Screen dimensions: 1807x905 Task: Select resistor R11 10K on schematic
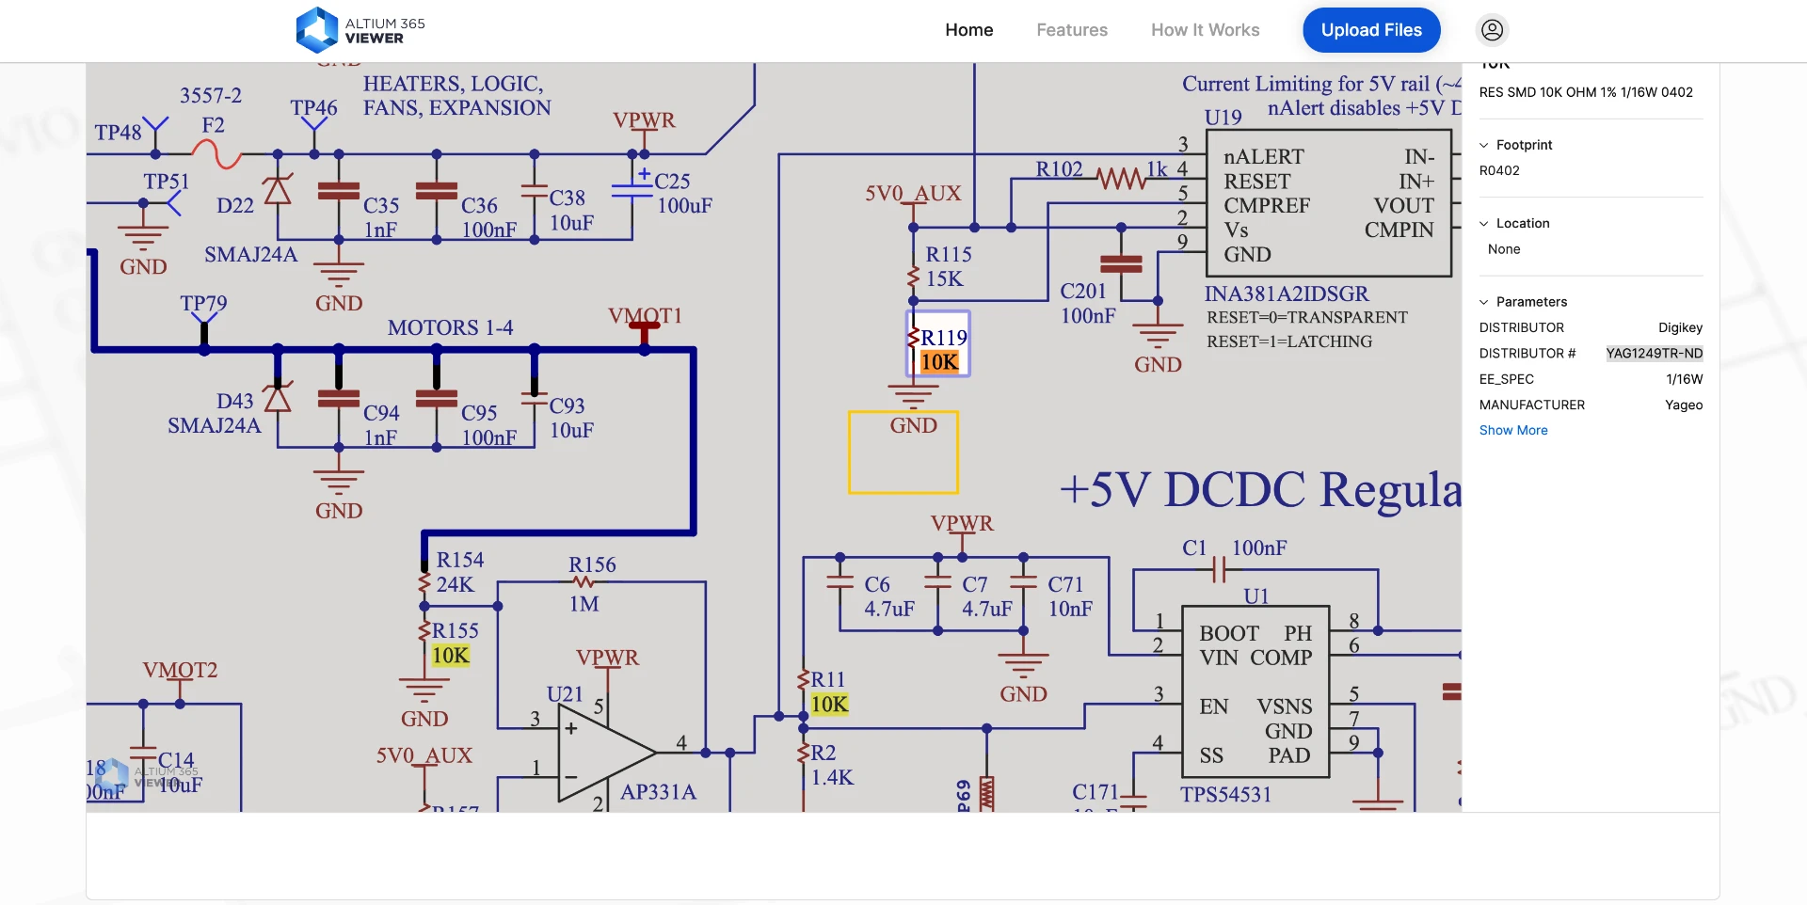tap(825, 691)
